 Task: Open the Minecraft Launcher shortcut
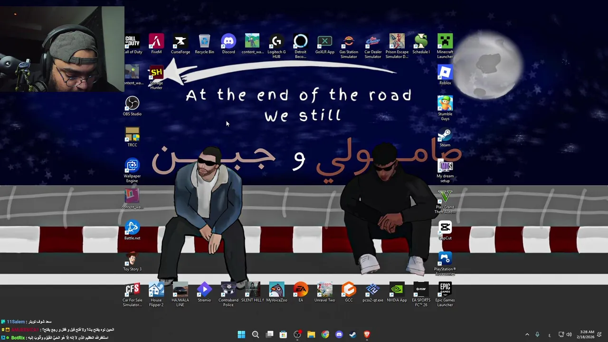(x=445, y=46)
